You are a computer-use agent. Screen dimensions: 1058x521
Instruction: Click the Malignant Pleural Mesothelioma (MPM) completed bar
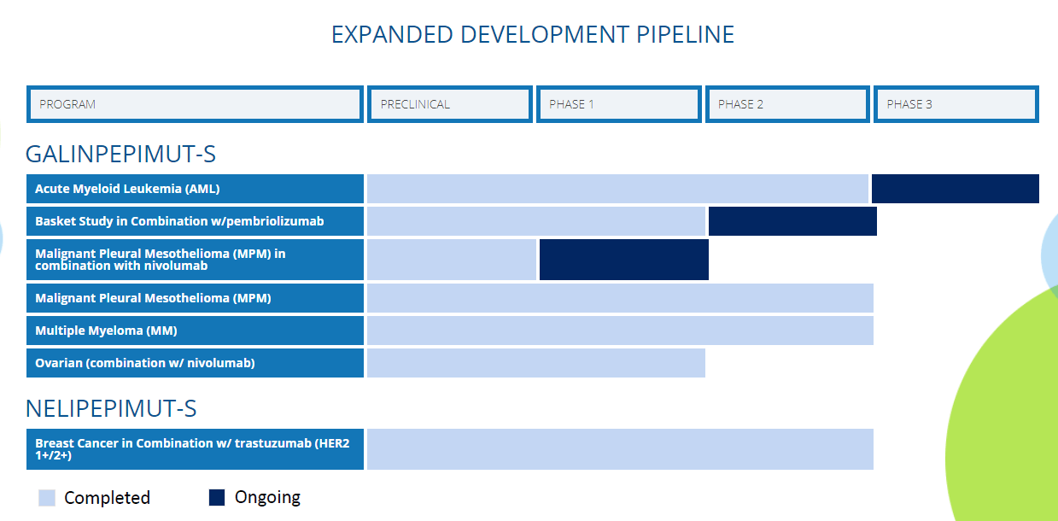(620, 298)
